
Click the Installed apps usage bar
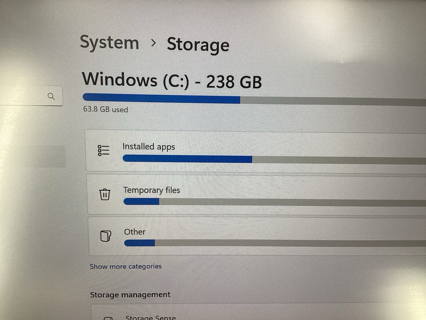(x=274, y=159)
